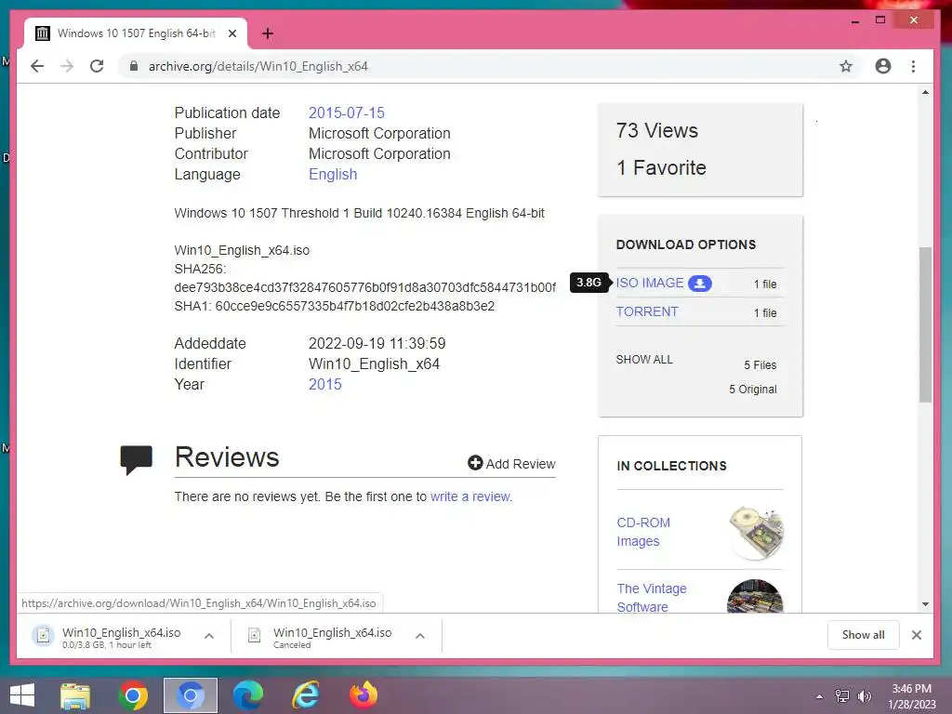Click the 2015-07-15 publication date link

pos(347,112)
